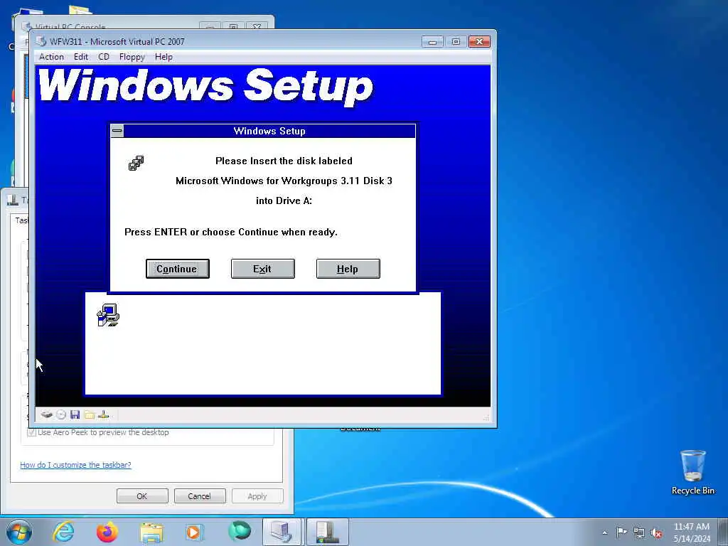
Task: Open the Windows Setup dialog control-menu box
Action: click(x=117, y=131)
